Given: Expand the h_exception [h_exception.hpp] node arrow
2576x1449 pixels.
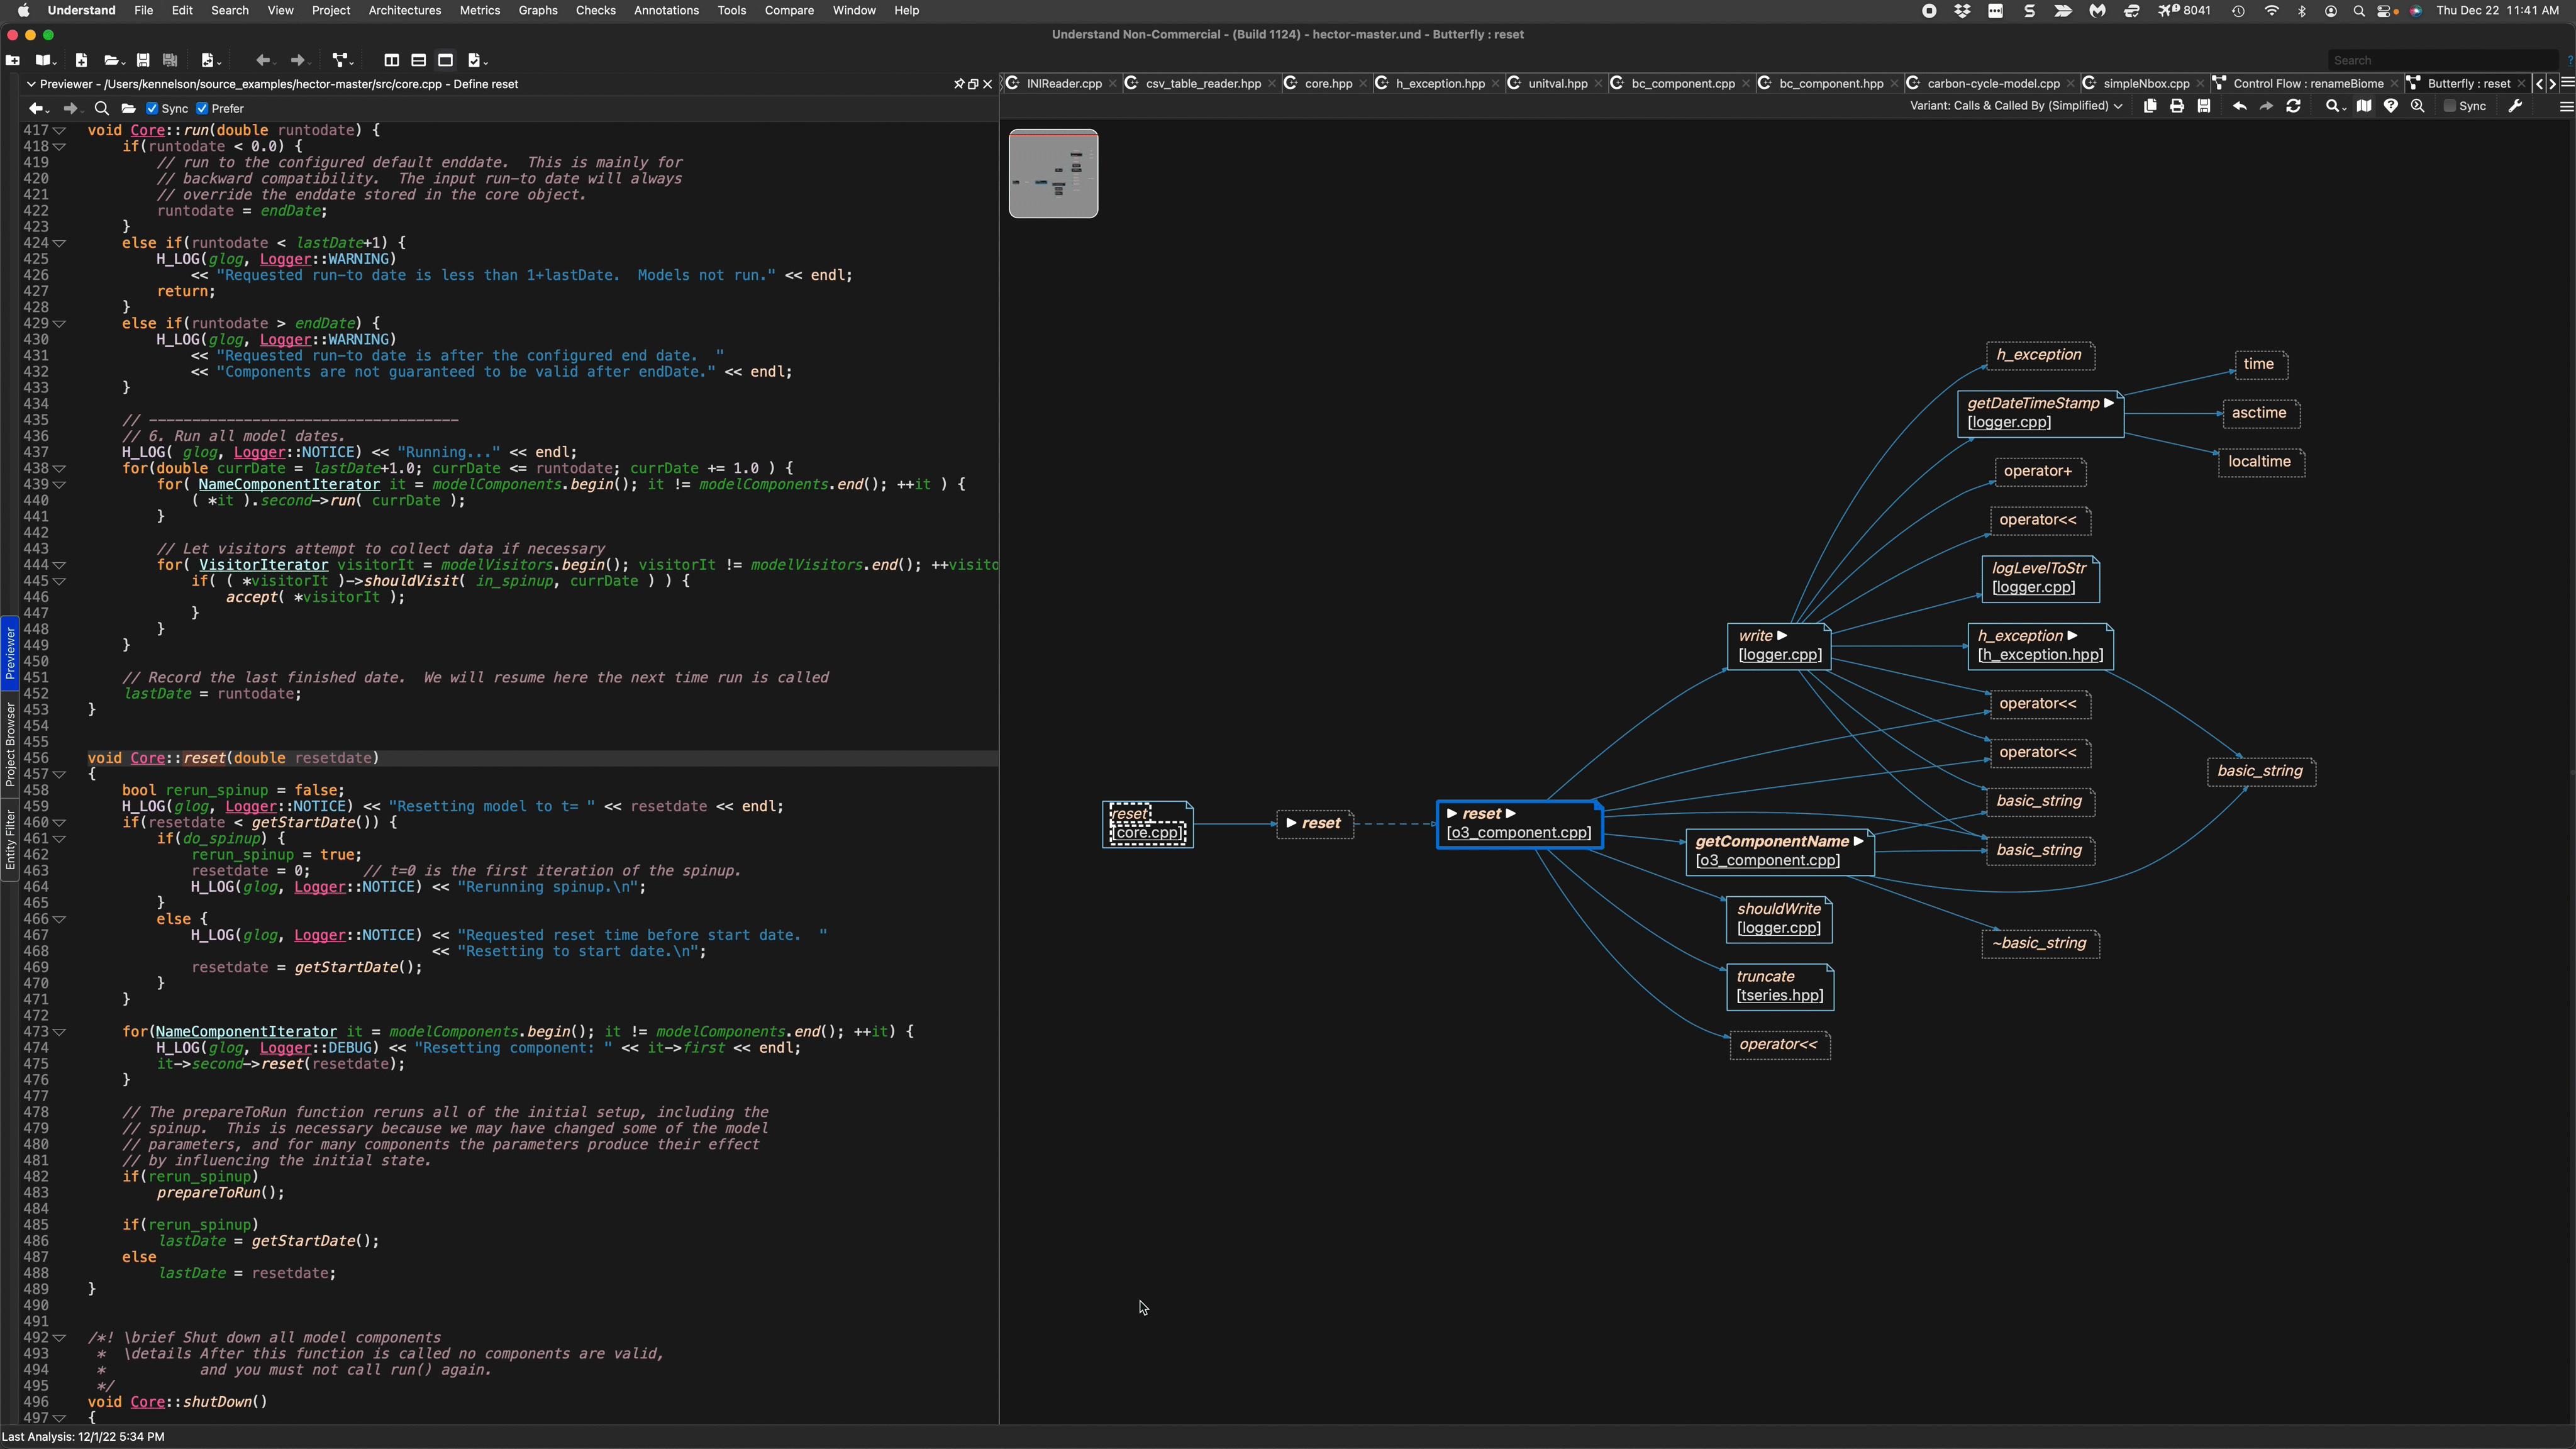Looking at the screenshot, I should (x=2073, y=636).
